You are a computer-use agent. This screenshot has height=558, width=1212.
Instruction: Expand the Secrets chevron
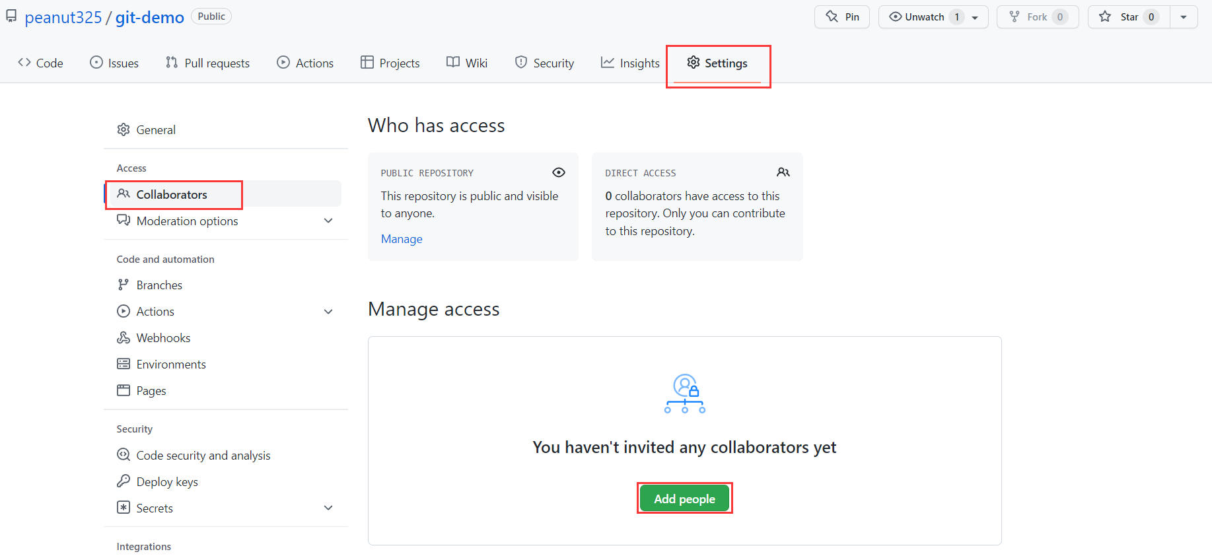[328, 508]
